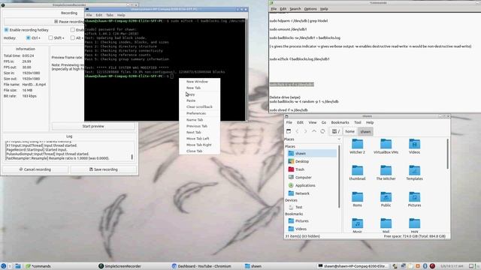Choose New Tab in the terminal context menu

click(x=199, y=88)
